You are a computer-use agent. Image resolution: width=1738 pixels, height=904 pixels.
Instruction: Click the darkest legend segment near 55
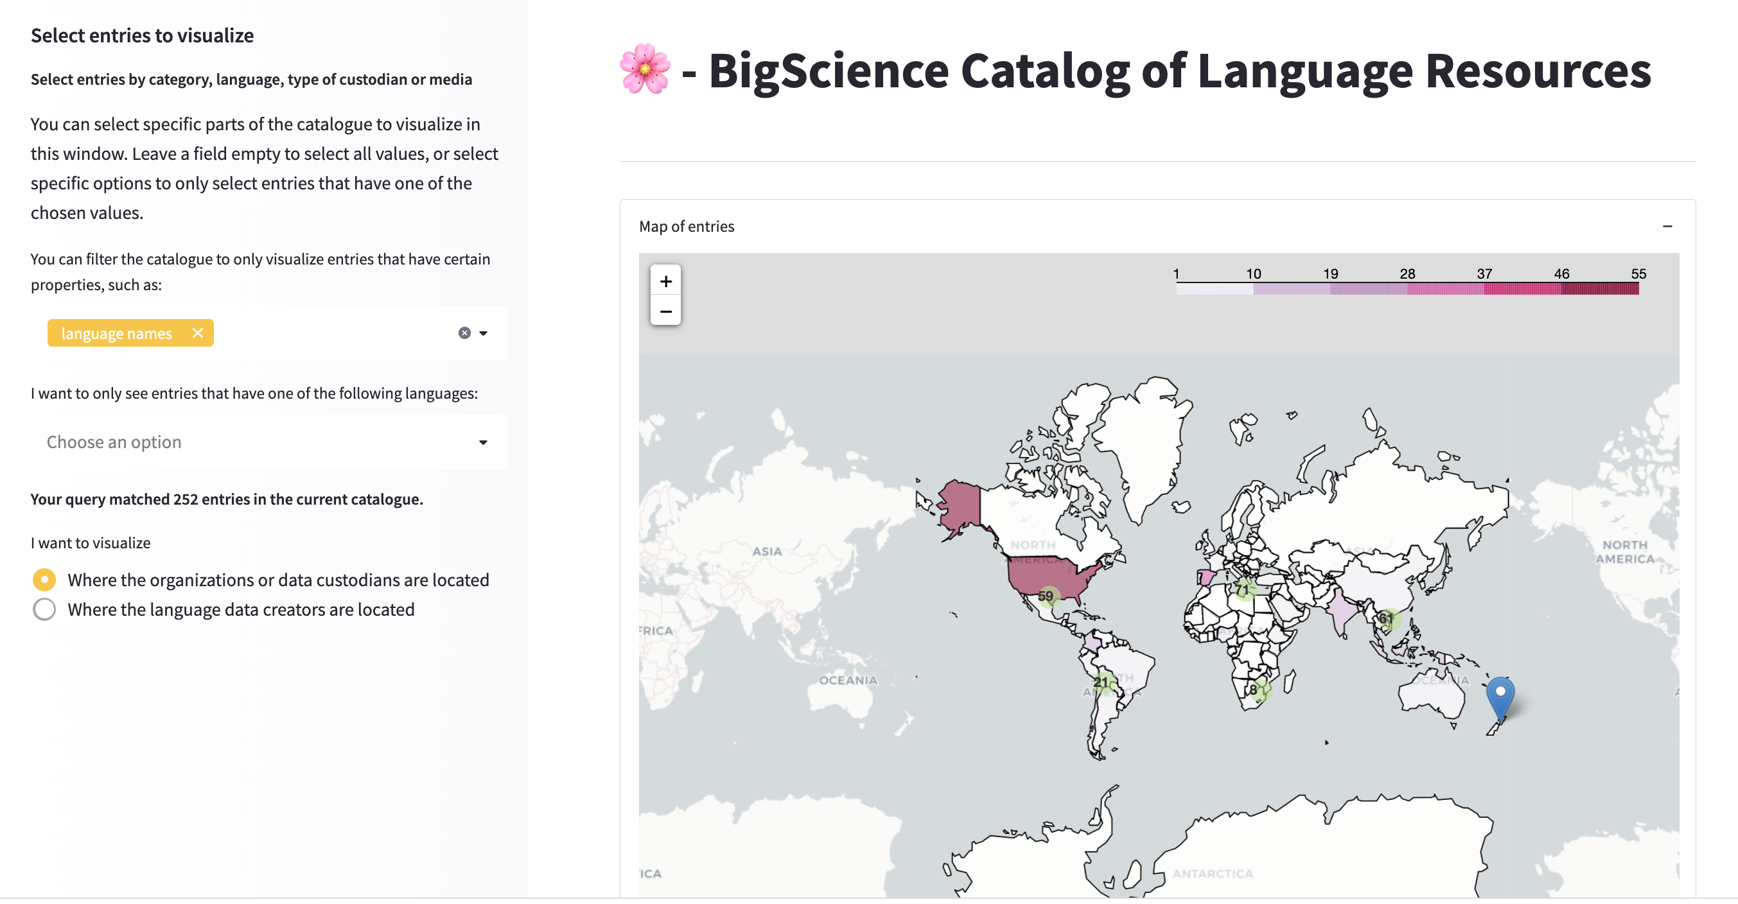point(1600,289)
